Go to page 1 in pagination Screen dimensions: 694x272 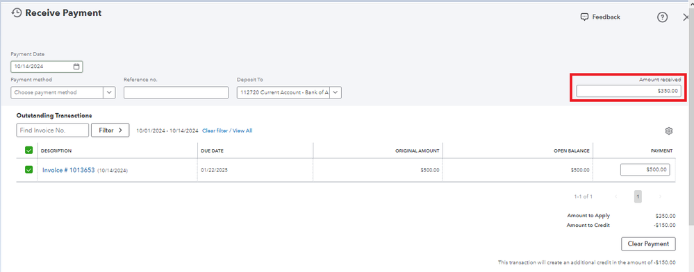point(638,196)
